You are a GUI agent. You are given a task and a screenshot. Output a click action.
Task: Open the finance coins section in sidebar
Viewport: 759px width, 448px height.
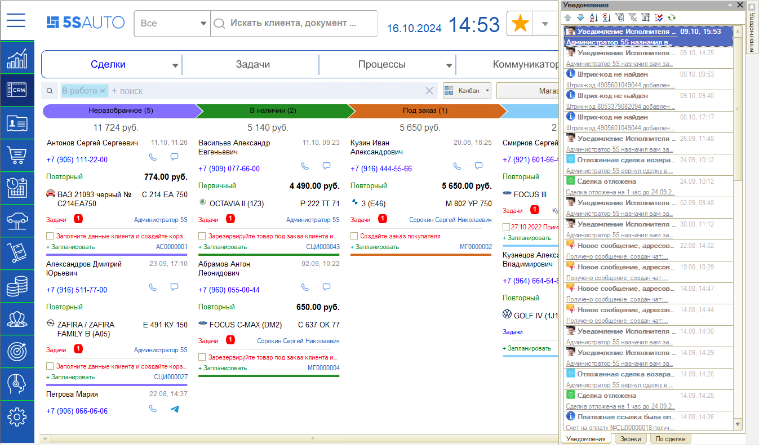point(17,286)
